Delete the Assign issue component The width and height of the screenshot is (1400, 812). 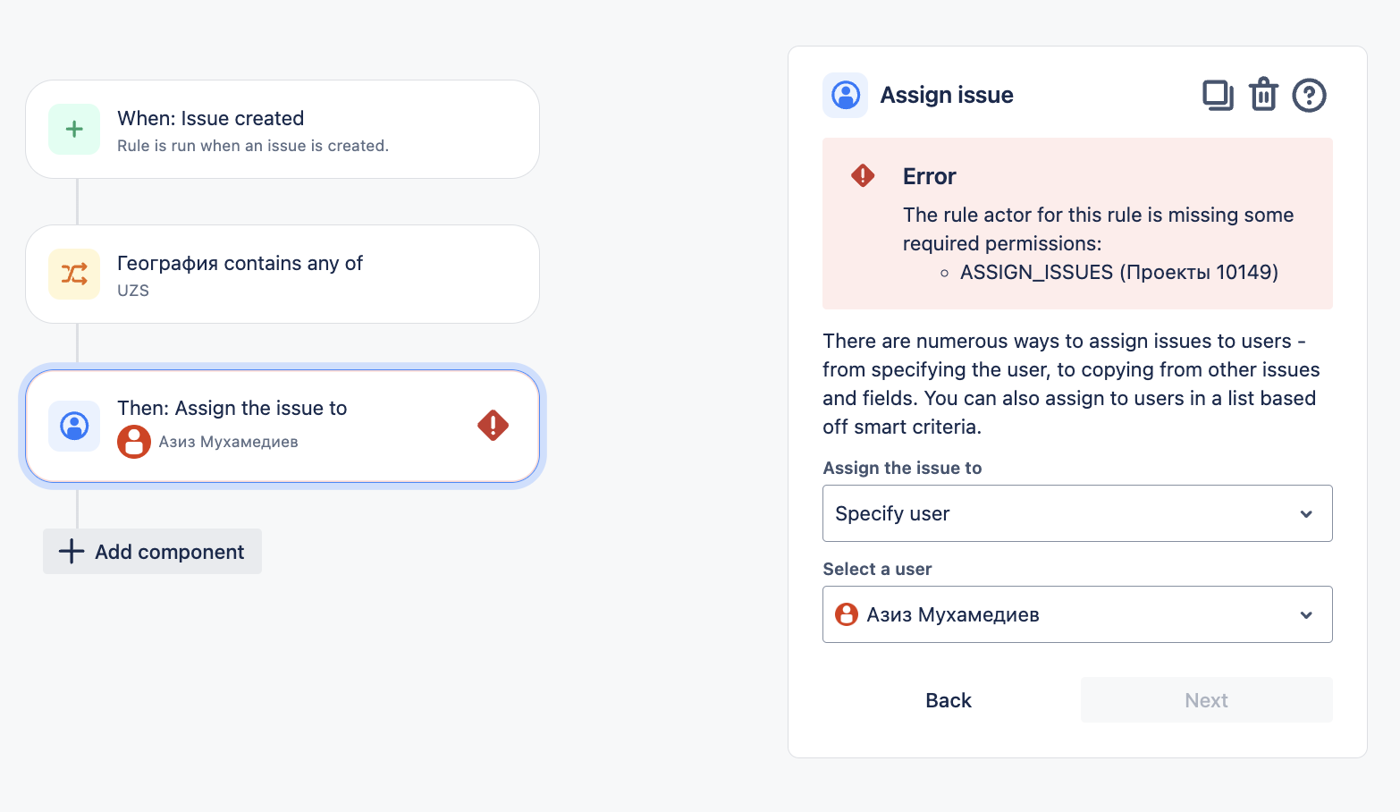point(1263,95)
